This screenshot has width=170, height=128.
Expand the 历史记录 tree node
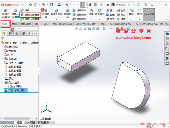2,47
